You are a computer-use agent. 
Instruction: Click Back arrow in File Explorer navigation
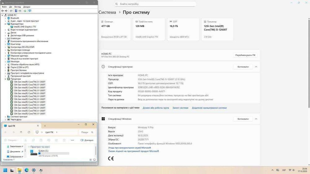tap(6, 132)
